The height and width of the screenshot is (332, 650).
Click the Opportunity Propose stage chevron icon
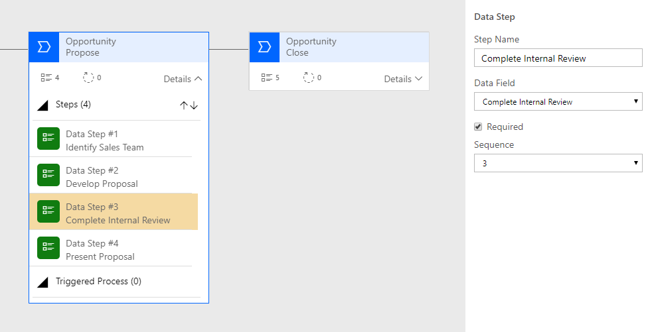point(44,47)
